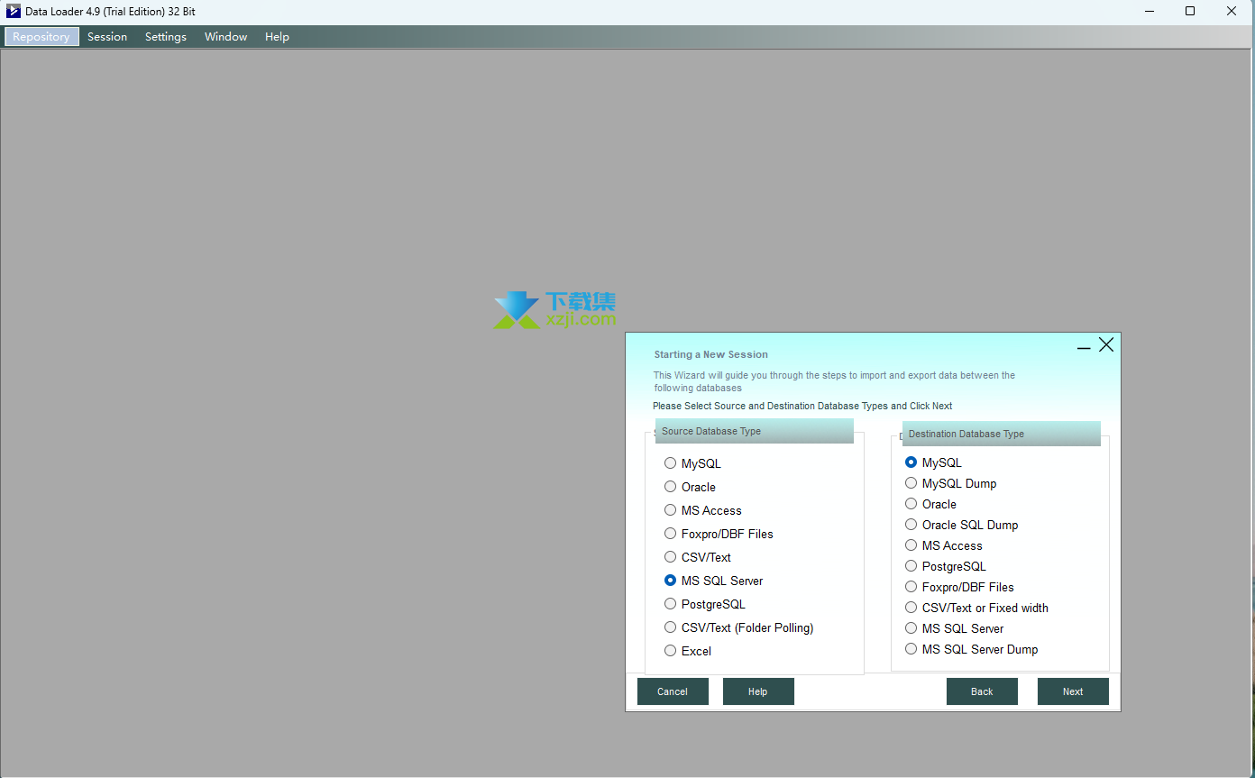The height and width of the screenshot is (778, 1255).
Task: Select Excel as source type
Action: (687, 651)
